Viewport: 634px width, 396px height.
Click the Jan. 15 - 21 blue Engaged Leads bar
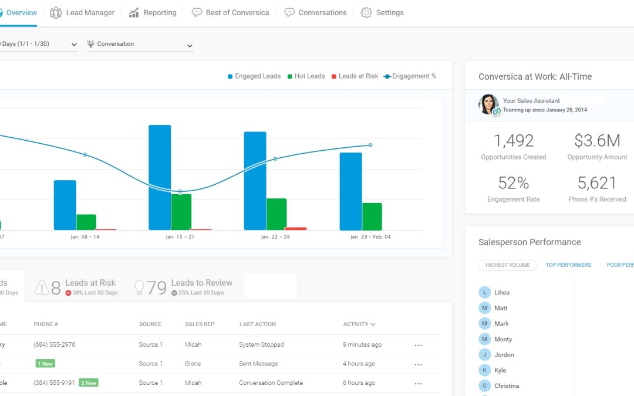click(x=160, y=177)
